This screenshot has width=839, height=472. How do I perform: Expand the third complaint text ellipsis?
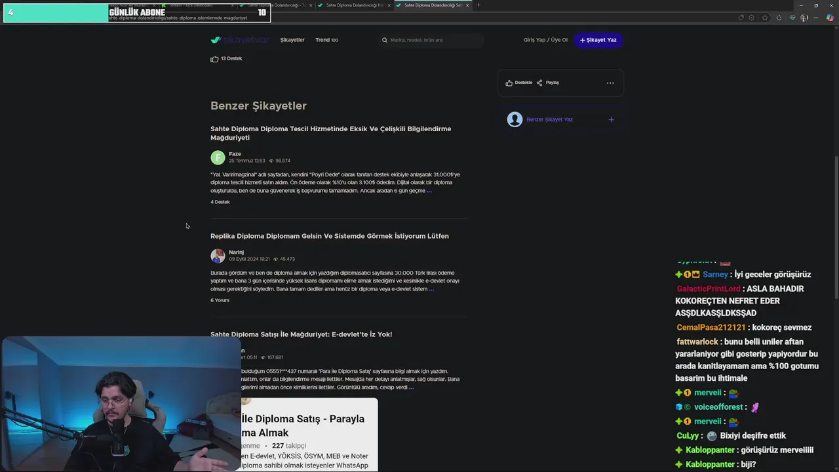411,387
